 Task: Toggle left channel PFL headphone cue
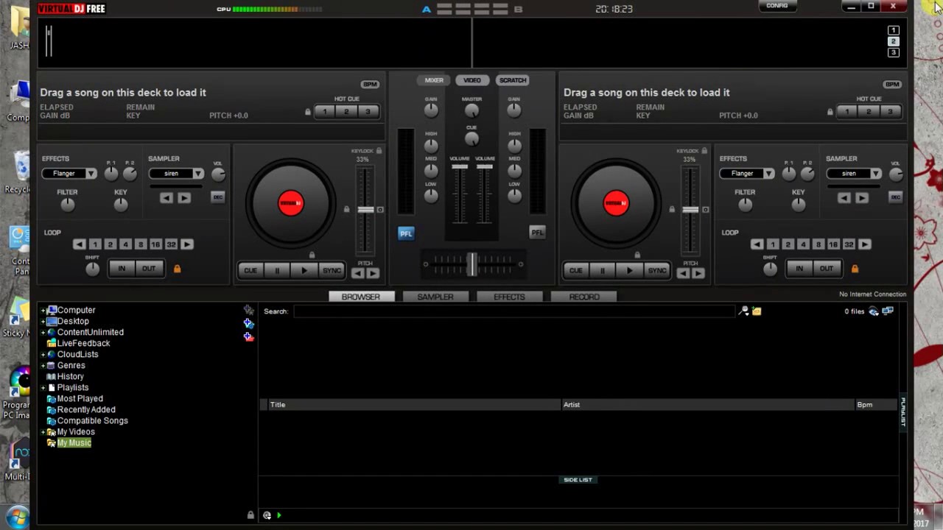(406, 233)
